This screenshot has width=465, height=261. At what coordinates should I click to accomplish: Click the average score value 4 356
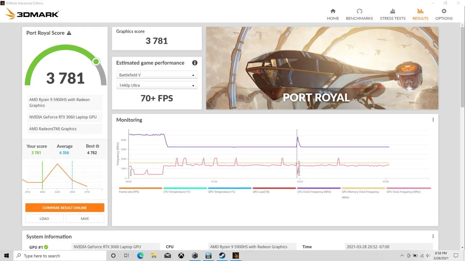click(64, 153)
